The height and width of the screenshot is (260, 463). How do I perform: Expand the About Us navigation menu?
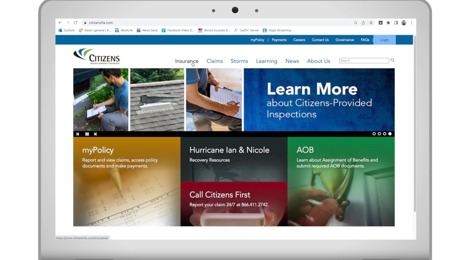pyautogui.click(x=318, y=61)
